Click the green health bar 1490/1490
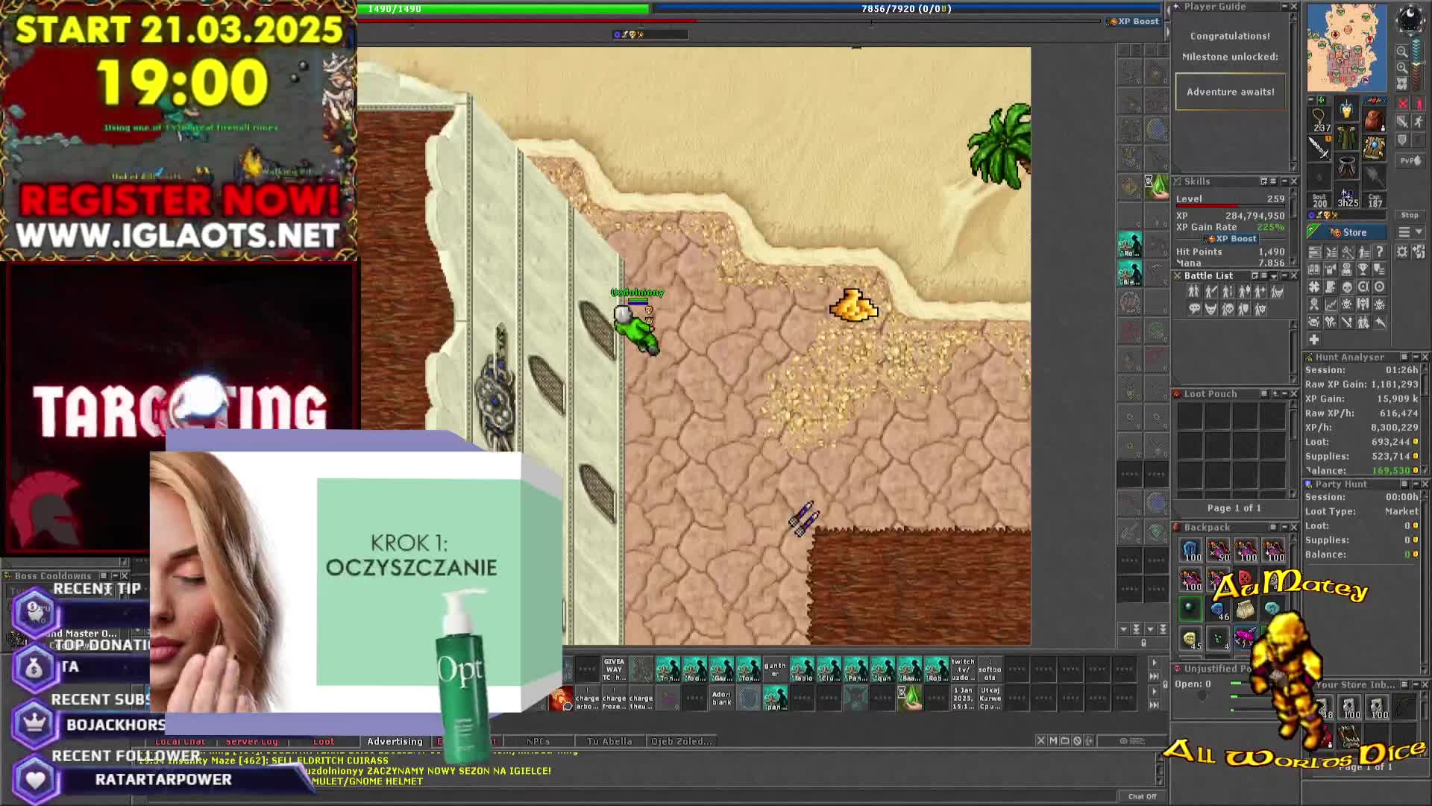Screen dimensions: 1432x806 pos(503,9)
